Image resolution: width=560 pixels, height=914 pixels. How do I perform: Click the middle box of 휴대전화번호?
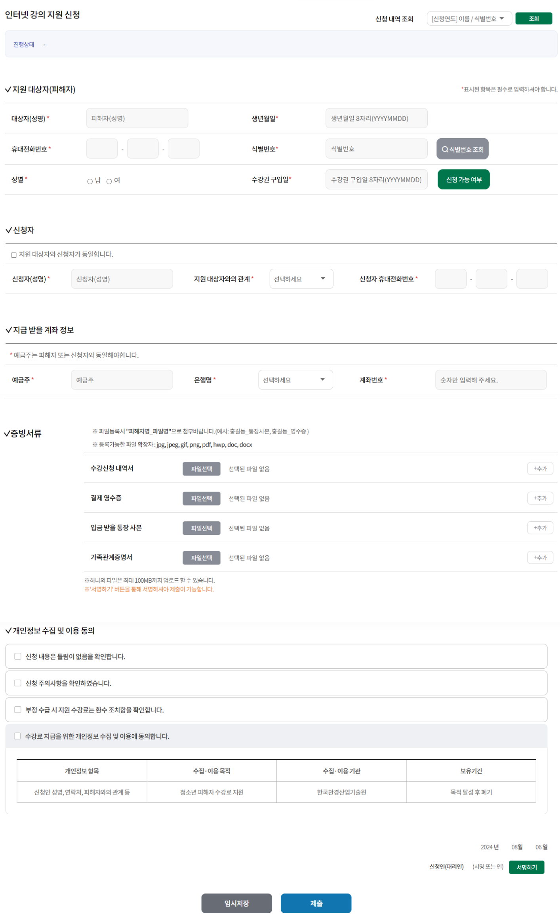pos(143,149)
